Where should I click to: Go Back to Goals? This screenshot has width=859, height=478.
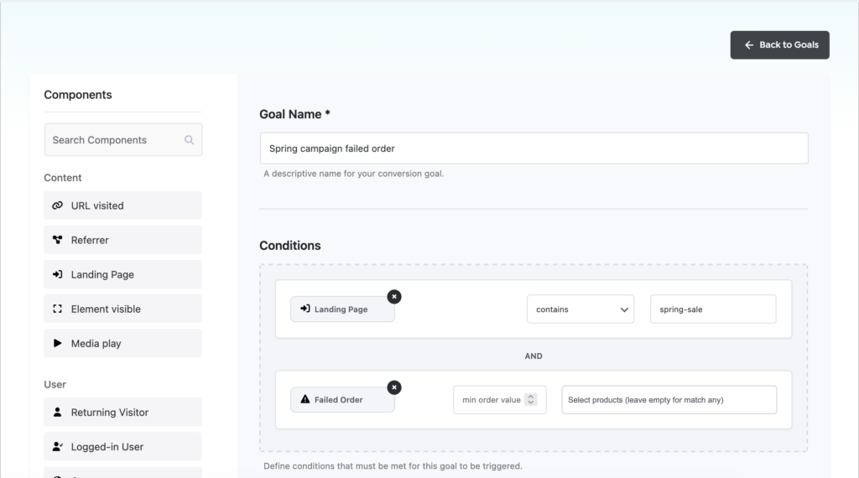click(779, 45)
